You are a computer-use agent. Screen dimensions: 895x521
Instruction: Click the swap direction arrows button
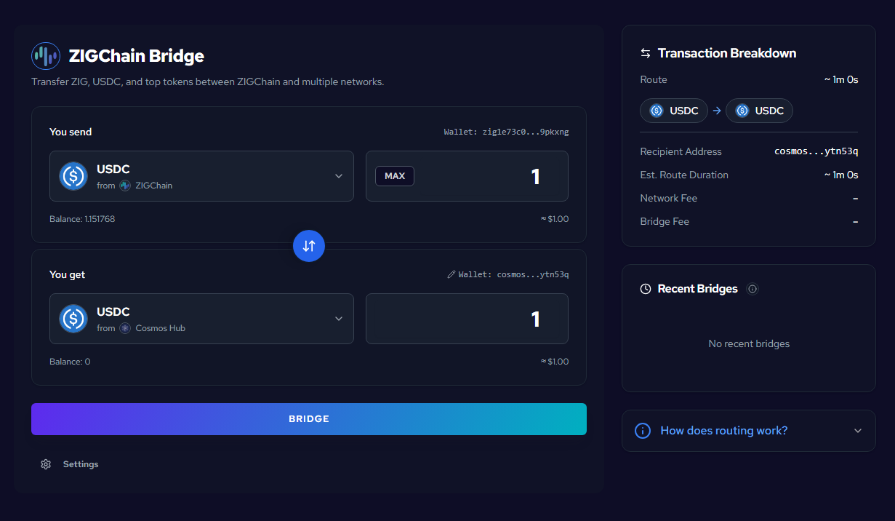[309, 246]
